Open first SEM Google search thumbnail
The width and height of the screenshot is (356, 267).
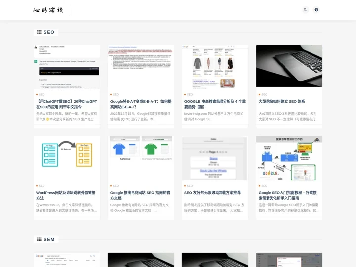tap(67, 260)
